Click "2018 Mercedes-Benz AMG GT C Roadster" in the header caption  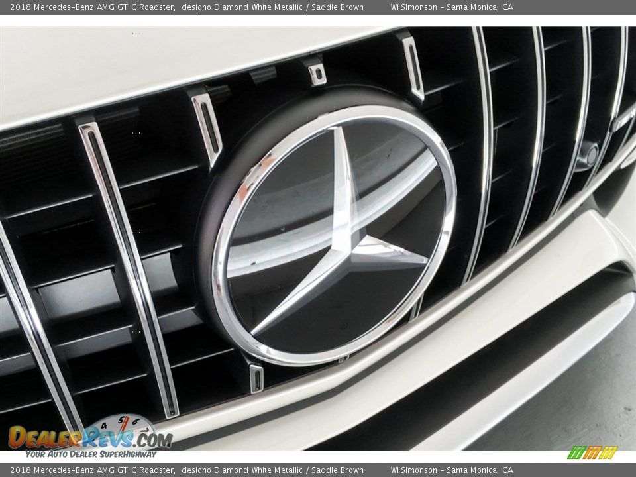click(x=93, y=7)
